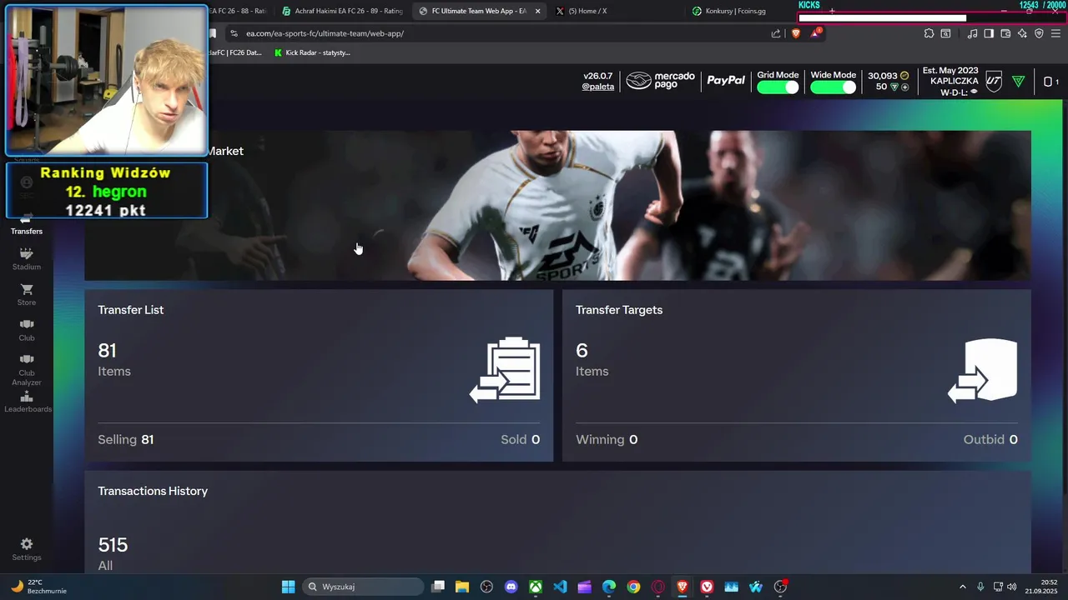The height and width of the screenshot is (600, 1068).
Task: Click the Brave Shields lion icon
Action: [x=795, y=33]
